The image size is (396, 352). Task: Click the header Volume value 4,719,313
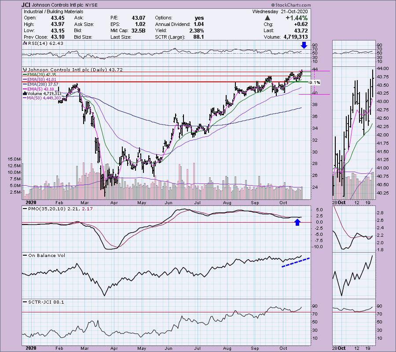tap(296, 37)
